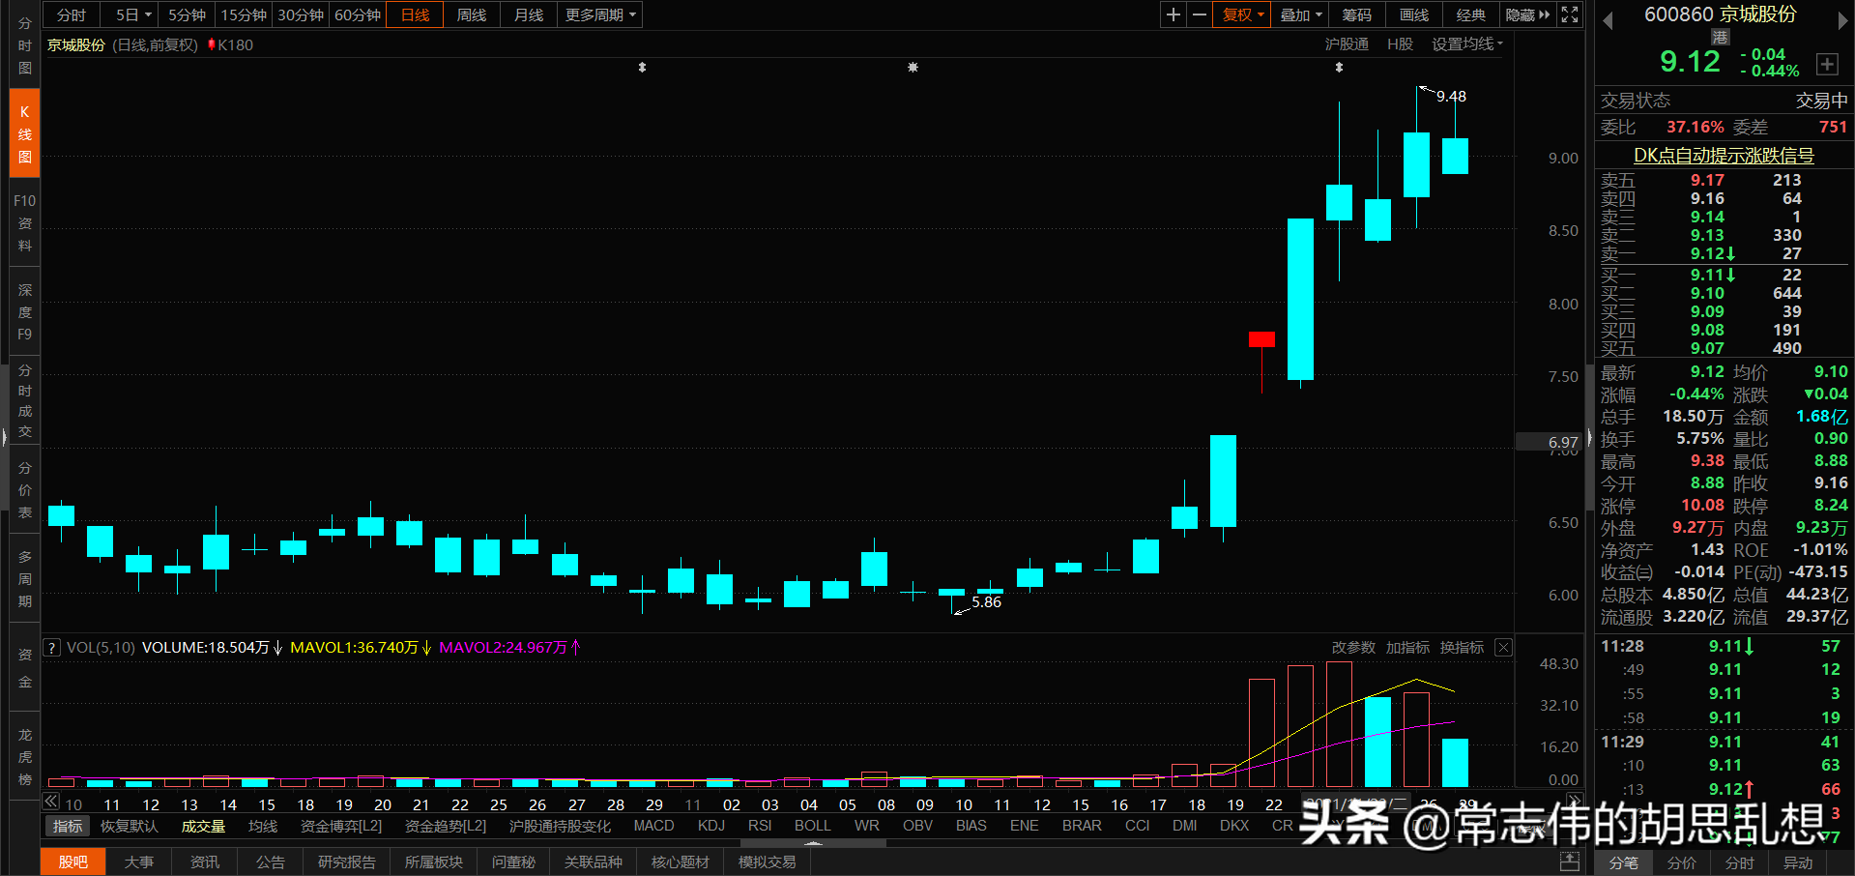Switch chart period to 周线
Screen dimensions: 1855x876
(x=471, y=15)
